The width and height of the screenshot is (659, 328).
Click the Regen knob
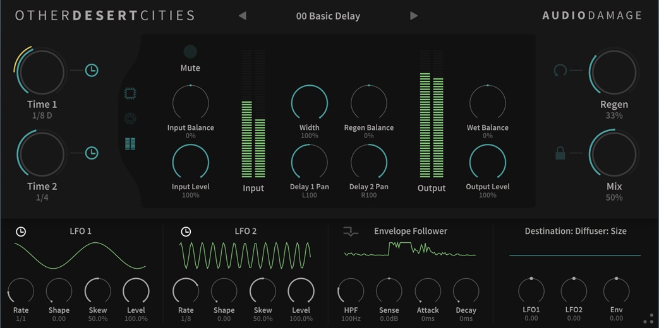(x=614, y=72)
